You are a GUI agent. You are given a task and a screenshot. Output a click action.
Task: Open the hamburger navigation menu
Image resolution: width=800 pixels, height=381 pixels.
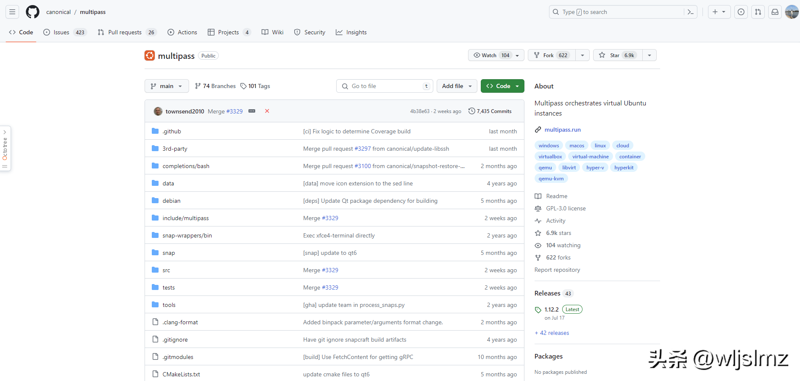tap(12, 12)
